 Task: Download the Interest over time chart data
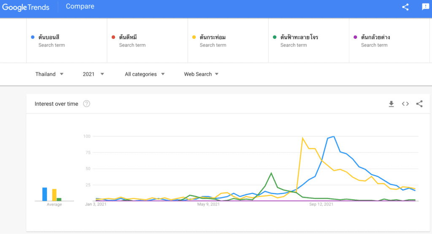tap(391, 104)
